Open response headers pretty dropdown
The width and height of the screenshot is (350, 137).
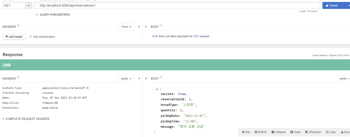pyautogui.click(x=126, y=78)
